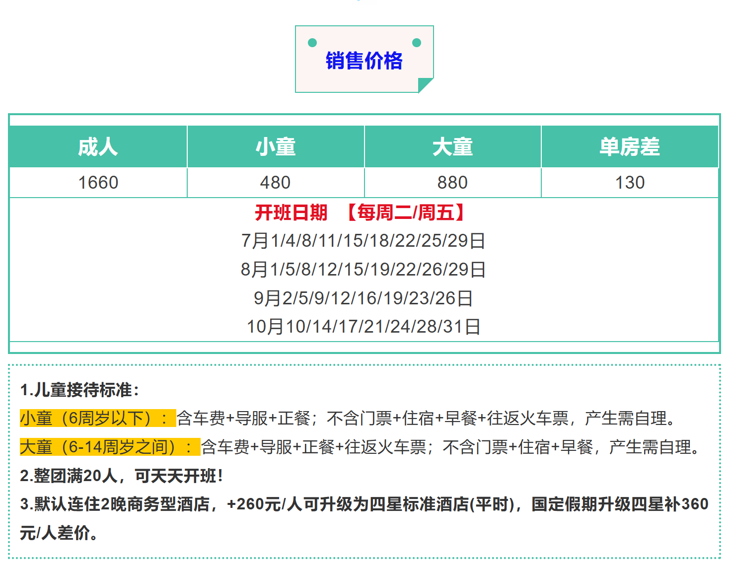Select the 成人 column header
The height and width of the screenshot is (564, 730).
[98, 146]
